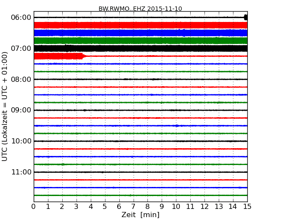Click the x-axis tick label 9
The width and height of the screenshot is (281, 224).
coord(162,206)
